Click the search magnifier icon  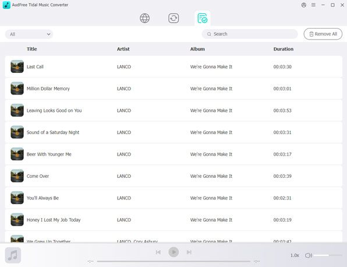click(x=209, y=34)
